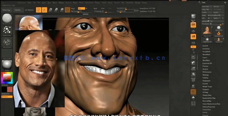
Task: Click the Move canvas icon in right shelf
Action: [x=193, y=63]
